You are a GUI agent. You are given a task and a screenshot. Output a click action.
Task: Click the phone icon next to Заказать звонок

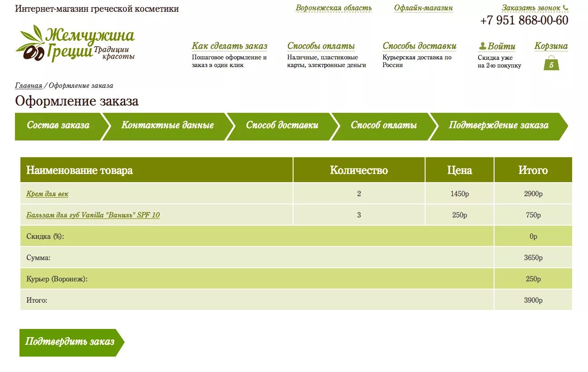click(x=565, y=8)
